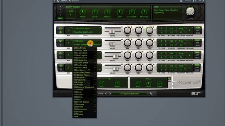
Task: Click the FX 2 knob of part A
Action: pos(149,30)
